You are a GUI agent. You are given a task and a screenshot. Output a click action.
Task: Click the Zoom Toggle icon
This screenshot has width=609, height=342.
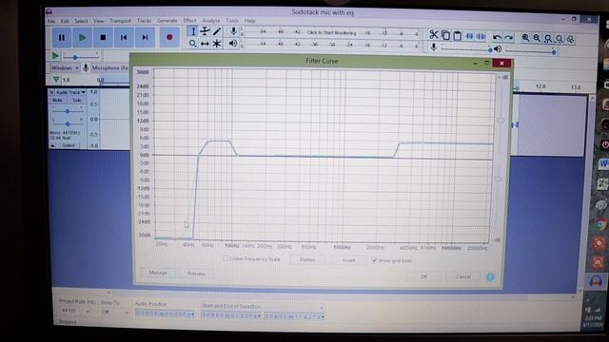click(x=571, y=39)
